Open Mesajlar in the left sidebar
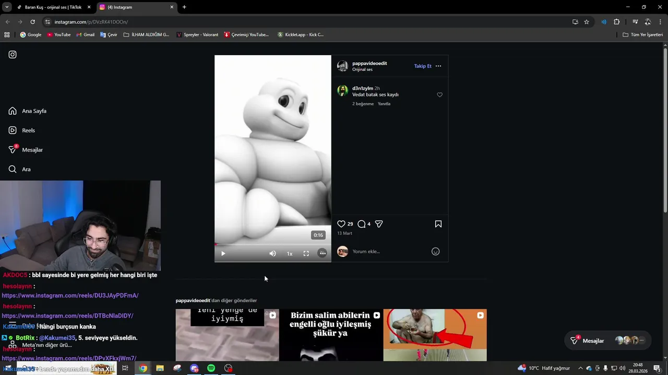This screenshot has width=668, height=375. pyautogui.click(x=26, y=149)
